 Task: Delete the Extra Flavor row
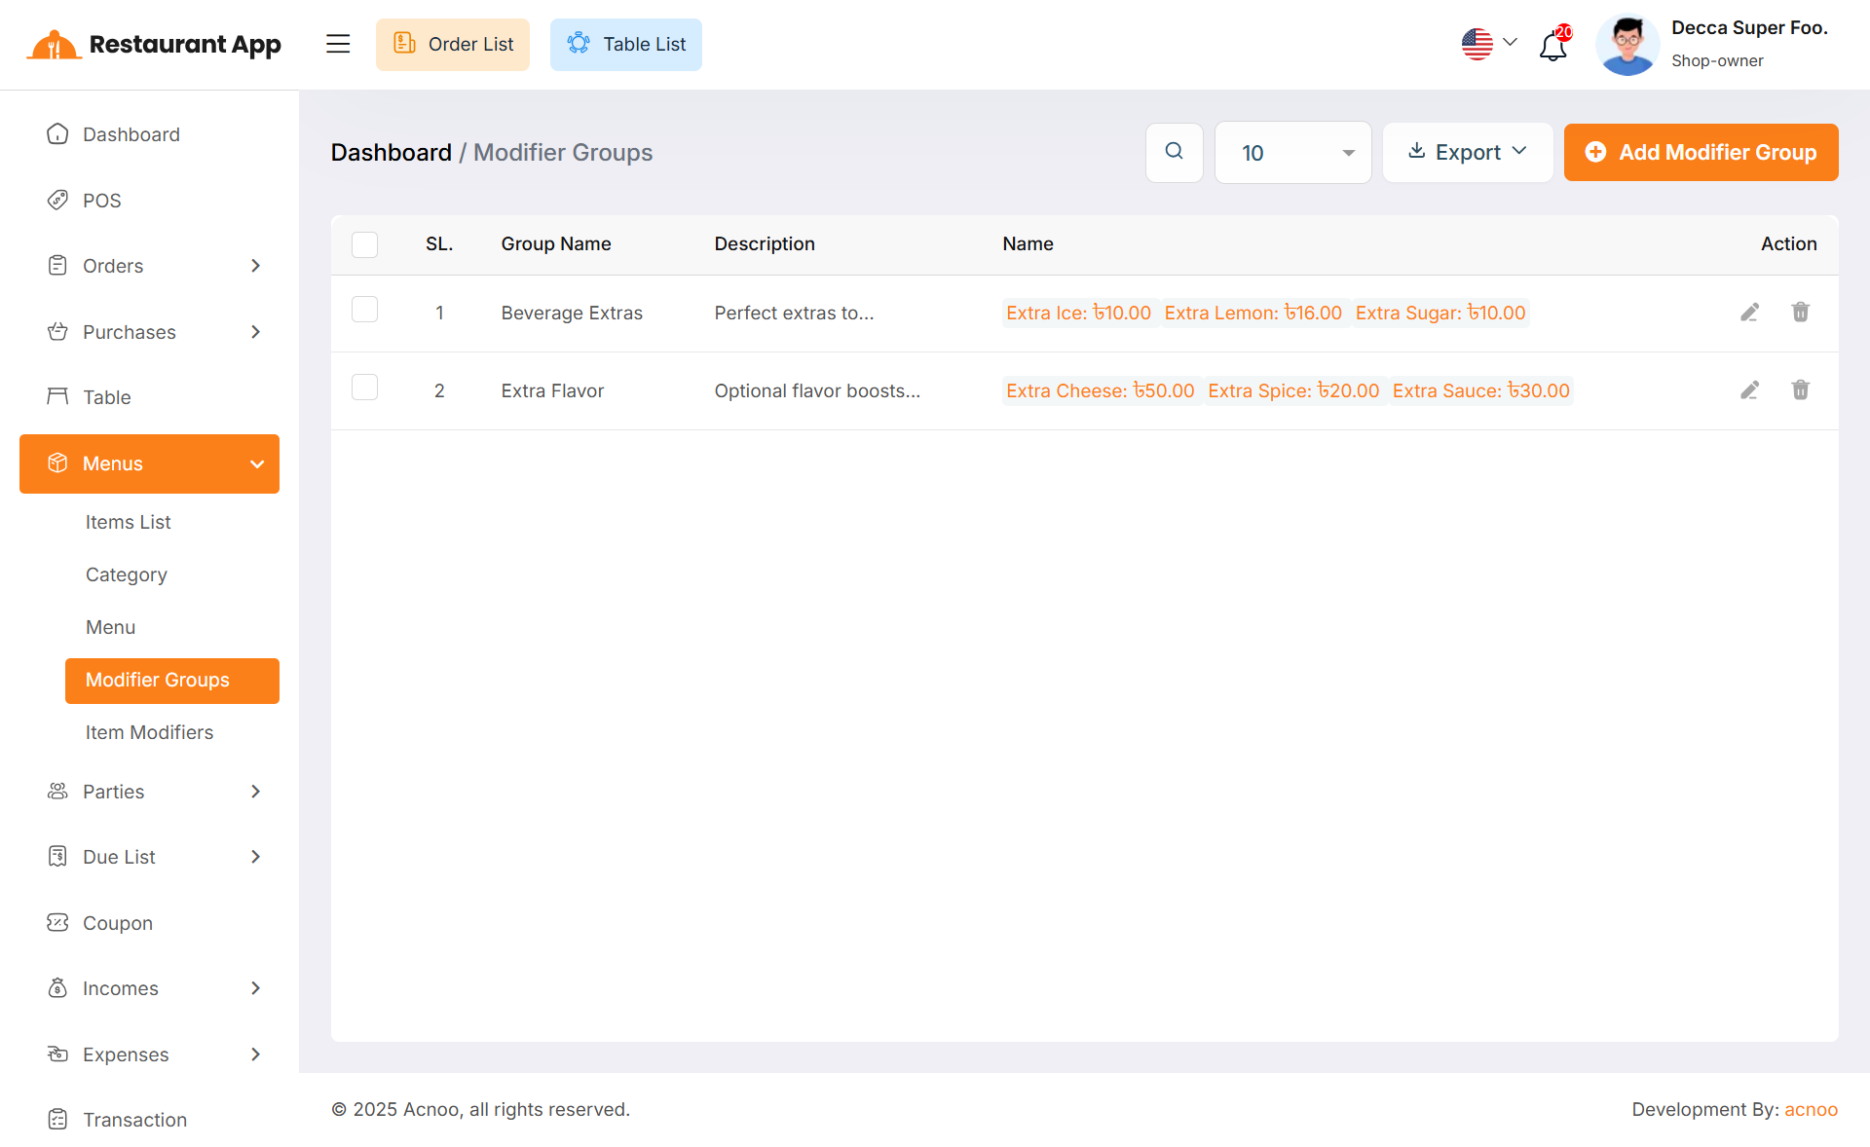[x=1800, y=390]
